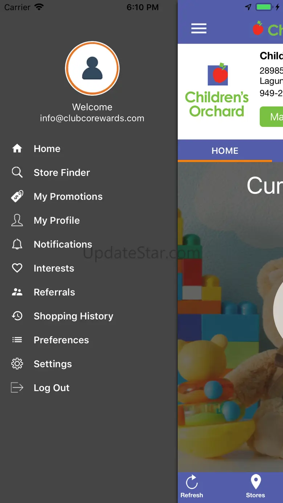The height and width of the screenshot is (503, 283).
Task: Tap the Settings gear icon
Action: pos(17,364)
